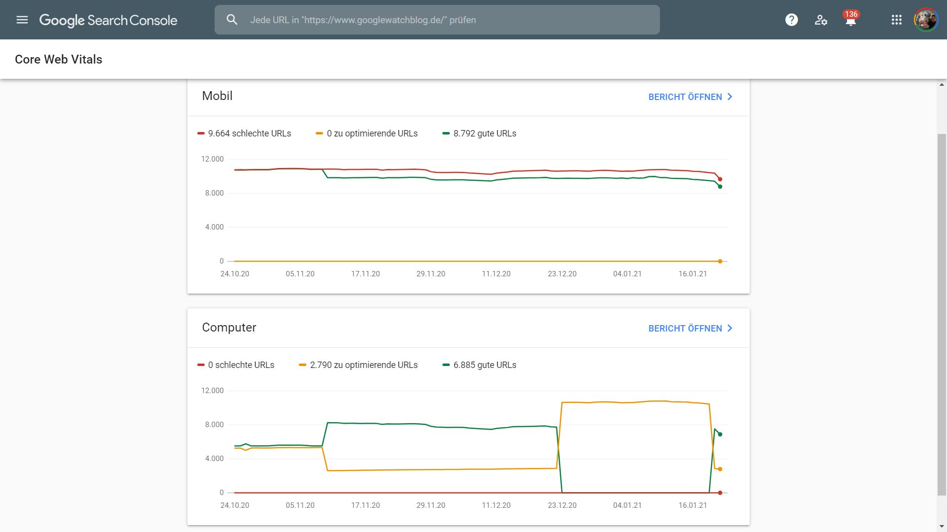
Task: Open the Computer report link
Action: point(685,329)
